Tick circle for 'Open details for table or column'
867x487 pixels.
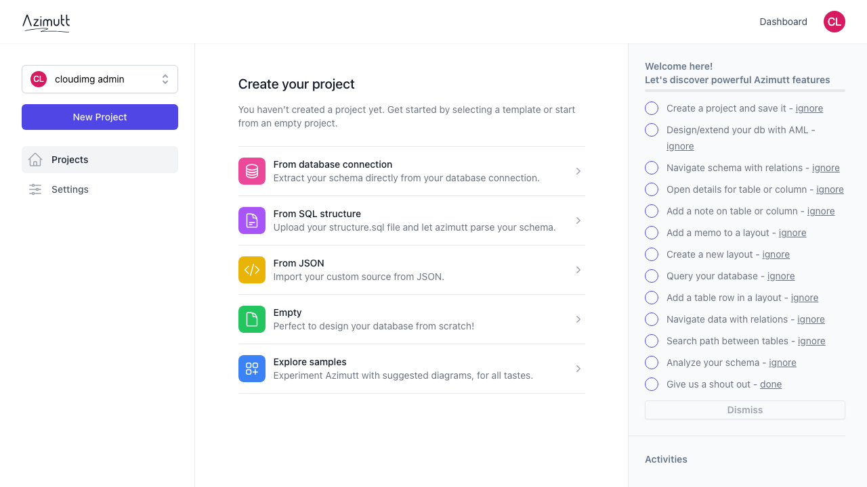pyautogui.click(x=652, y=189)
